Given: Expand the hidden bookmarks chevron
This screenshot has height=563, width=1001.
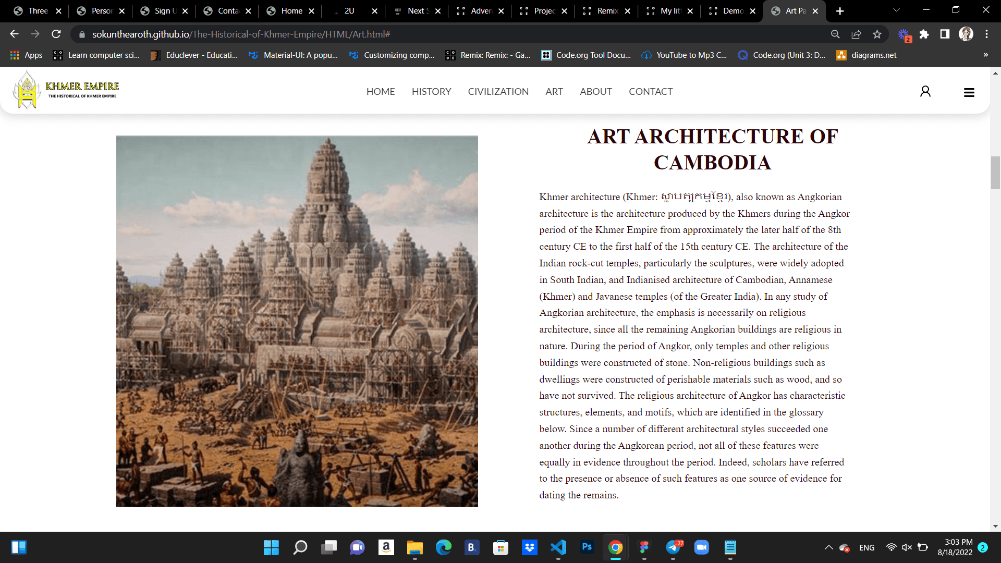Looking at the screenshot, I should click(x=986, y=55).
